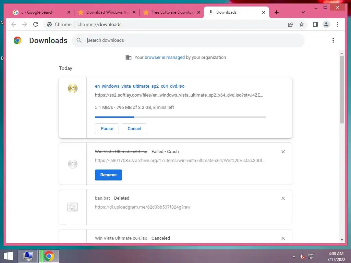This screenshot has width=351, height=263.
Task: Click the 'Today' date heading
Action: pyautogui.click(x=65, y=68)
